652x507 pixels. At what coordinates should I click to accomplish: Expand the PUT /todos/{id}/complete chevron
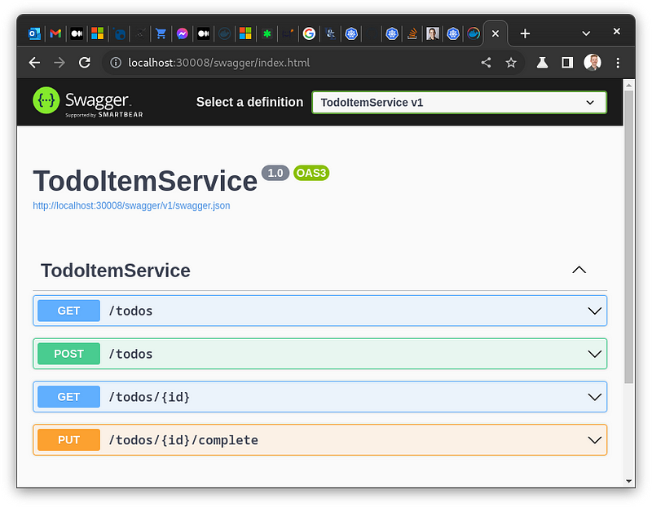(595, 440)
